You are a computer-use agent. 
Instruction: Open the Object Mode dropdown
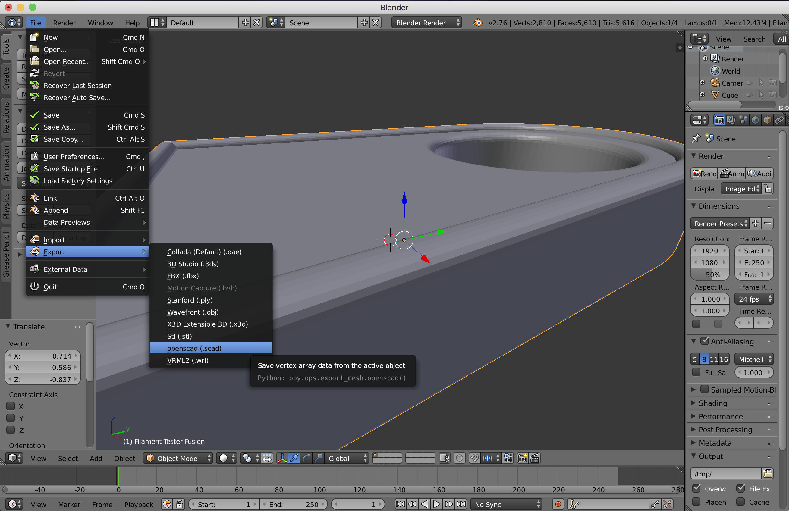(x=178, y=458)
